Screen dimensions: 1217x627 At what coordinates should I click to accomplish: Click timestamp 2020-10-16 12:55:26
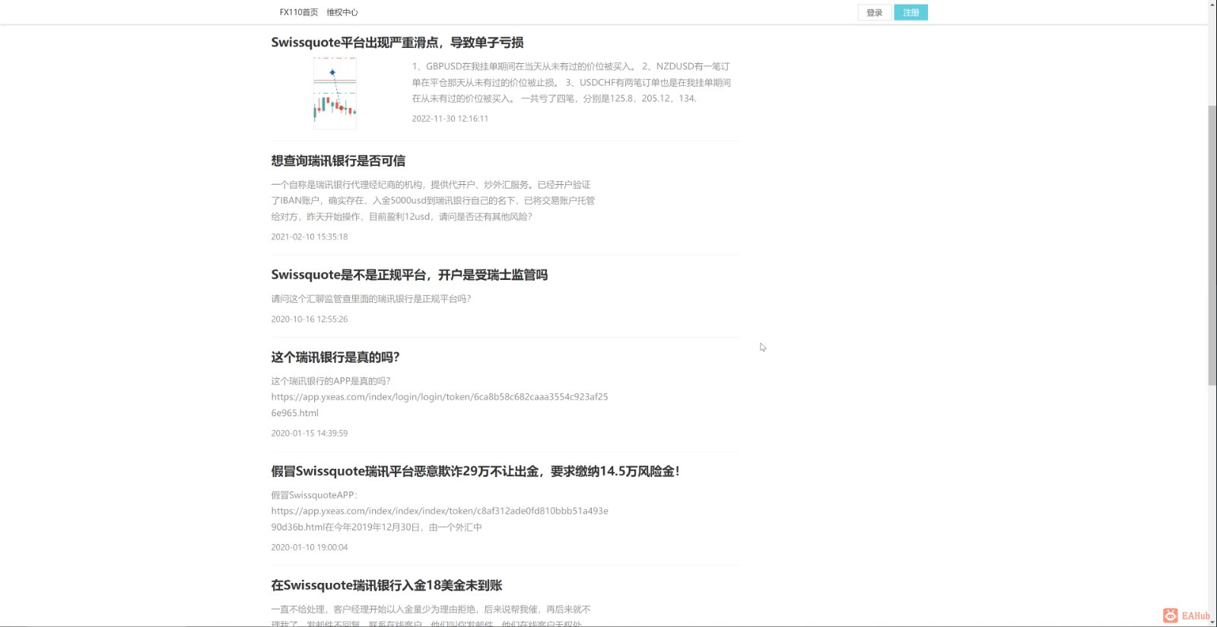tap(310, 319)
